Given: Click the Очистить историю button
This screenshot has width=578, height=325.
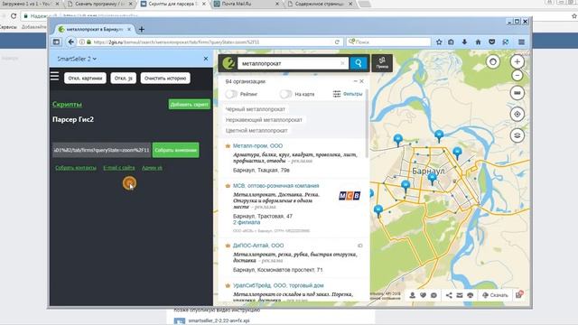Looking at the screenshot, I should [x=165, y=79].
